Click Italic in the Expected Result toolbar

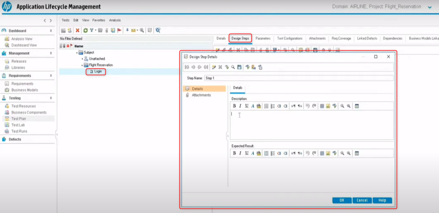pyautogui.click(x=240, y=153)
